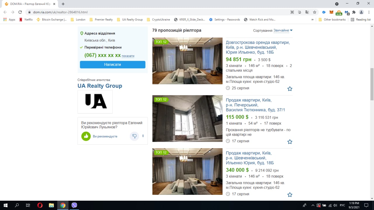Favorite the 94 851 грн listing star

(x=290, y=89)
